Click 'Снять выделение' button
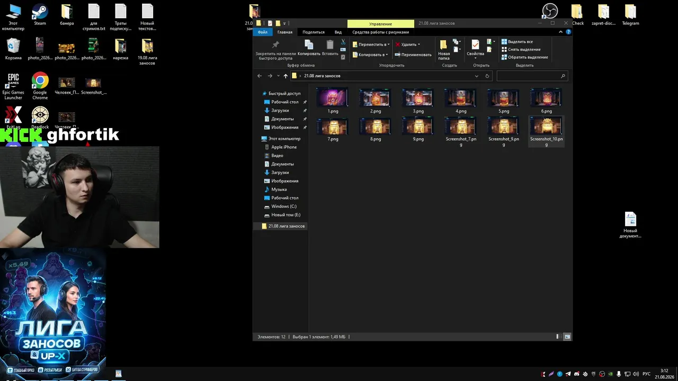The image size is (678, 381). pos(521,49)
